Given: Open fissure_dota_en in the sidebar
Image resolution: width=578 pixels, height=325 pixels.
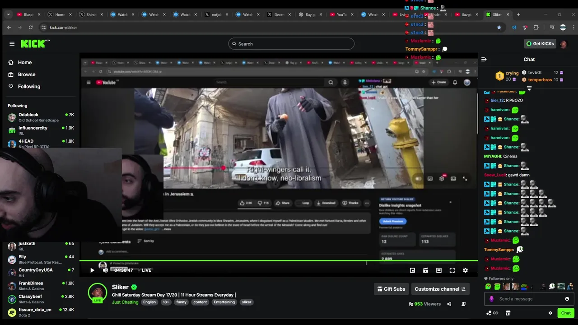Looking at the screenshot, I should 41,312.
